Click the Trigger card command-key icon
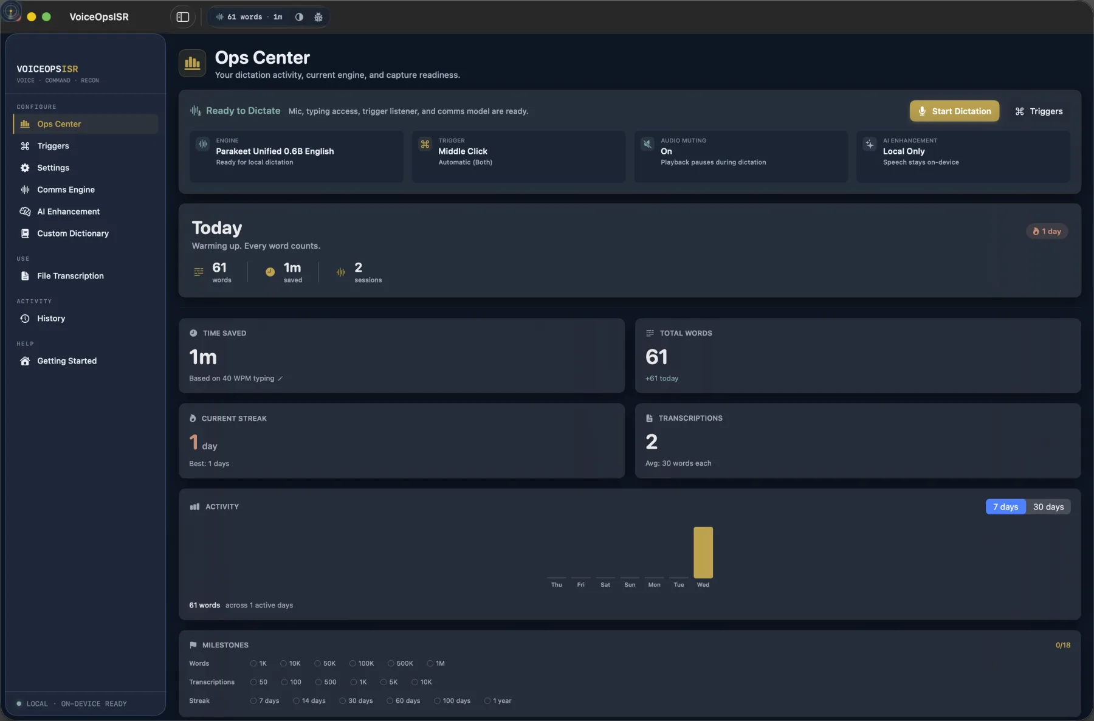This screenshot has height=721, width=1094. coord(425,144)
